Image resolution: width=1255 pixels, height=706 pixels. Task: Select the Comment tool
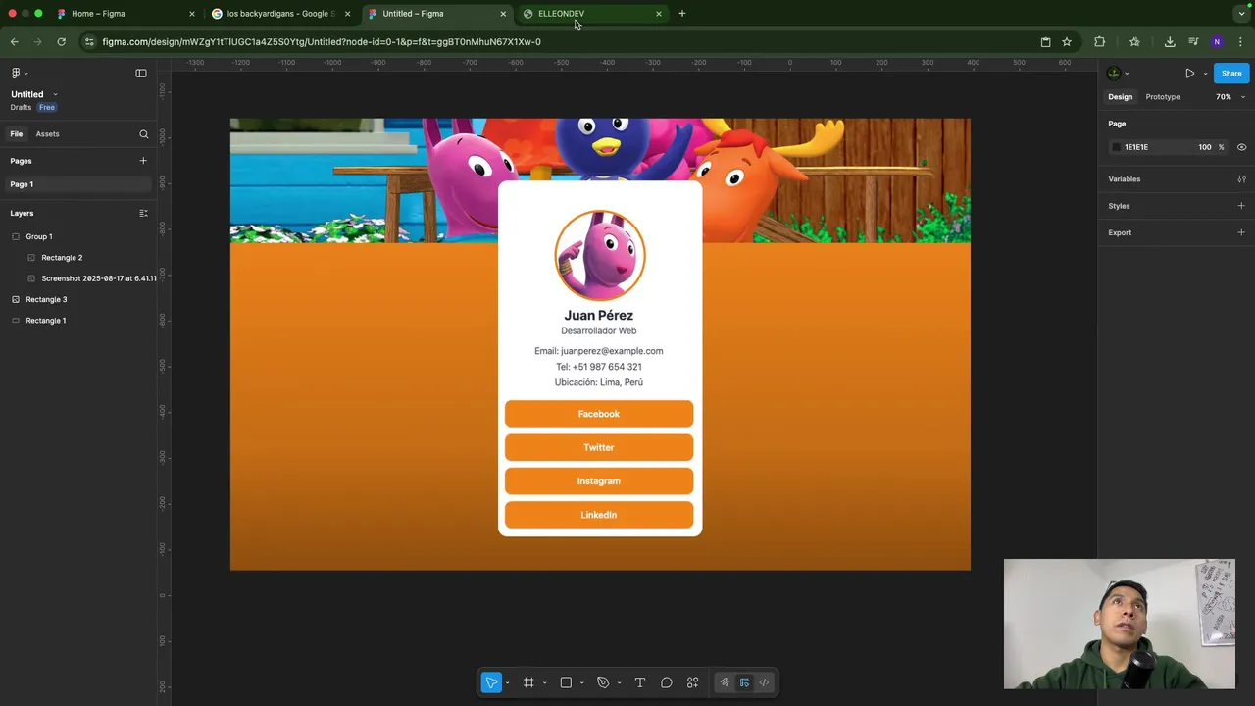point(667,682)
